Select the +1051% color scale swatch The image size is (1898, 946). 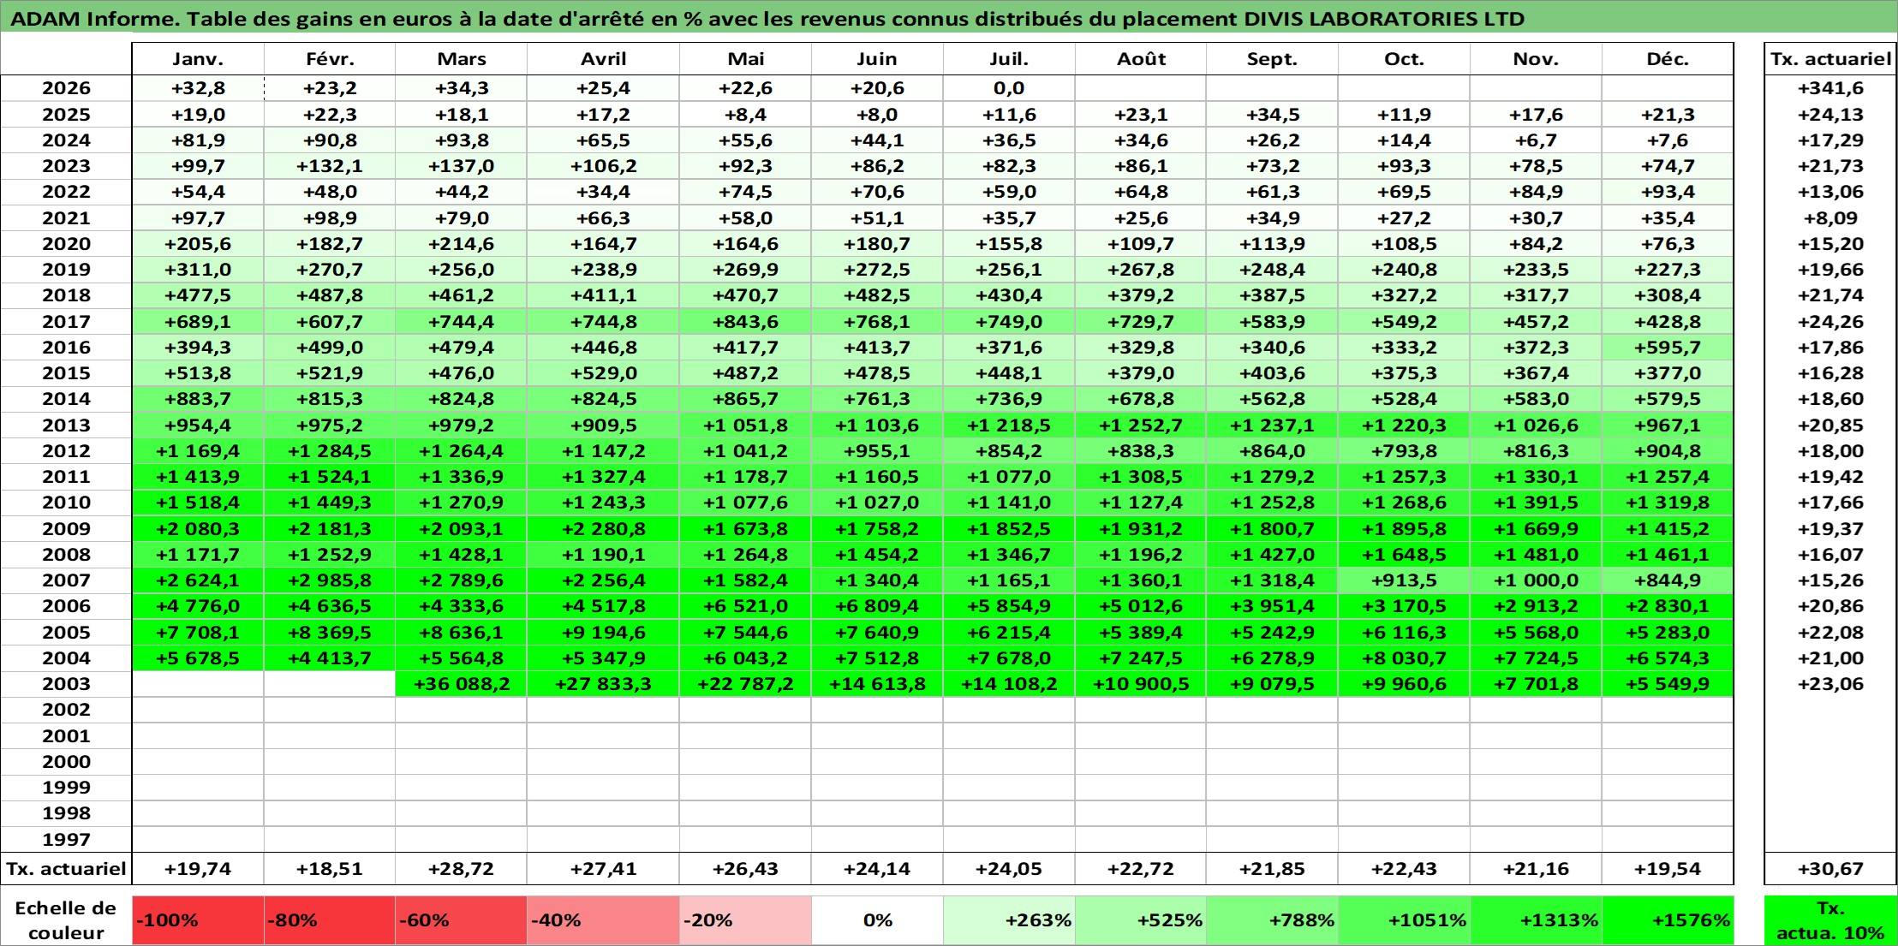click(1404, 920)
